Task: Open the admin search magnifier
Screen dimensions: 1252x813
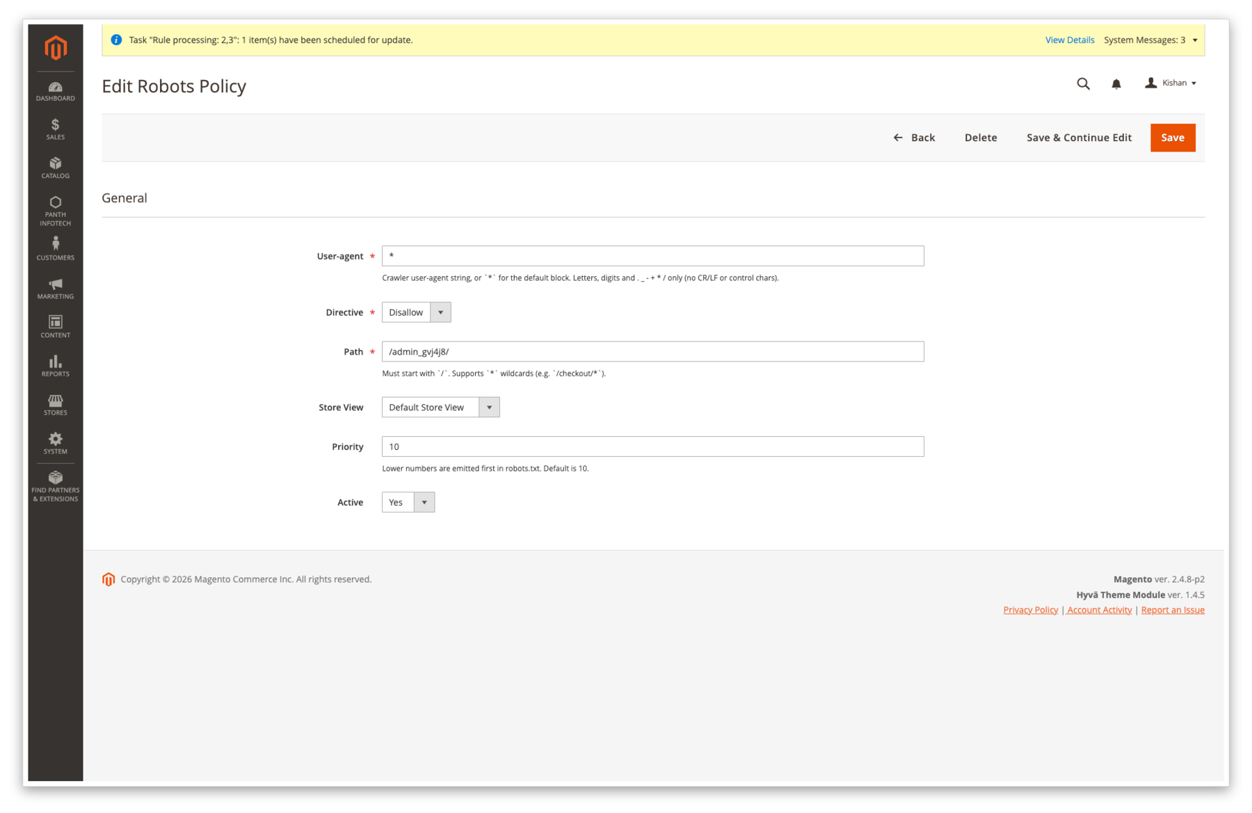Action: [1083, 83]
